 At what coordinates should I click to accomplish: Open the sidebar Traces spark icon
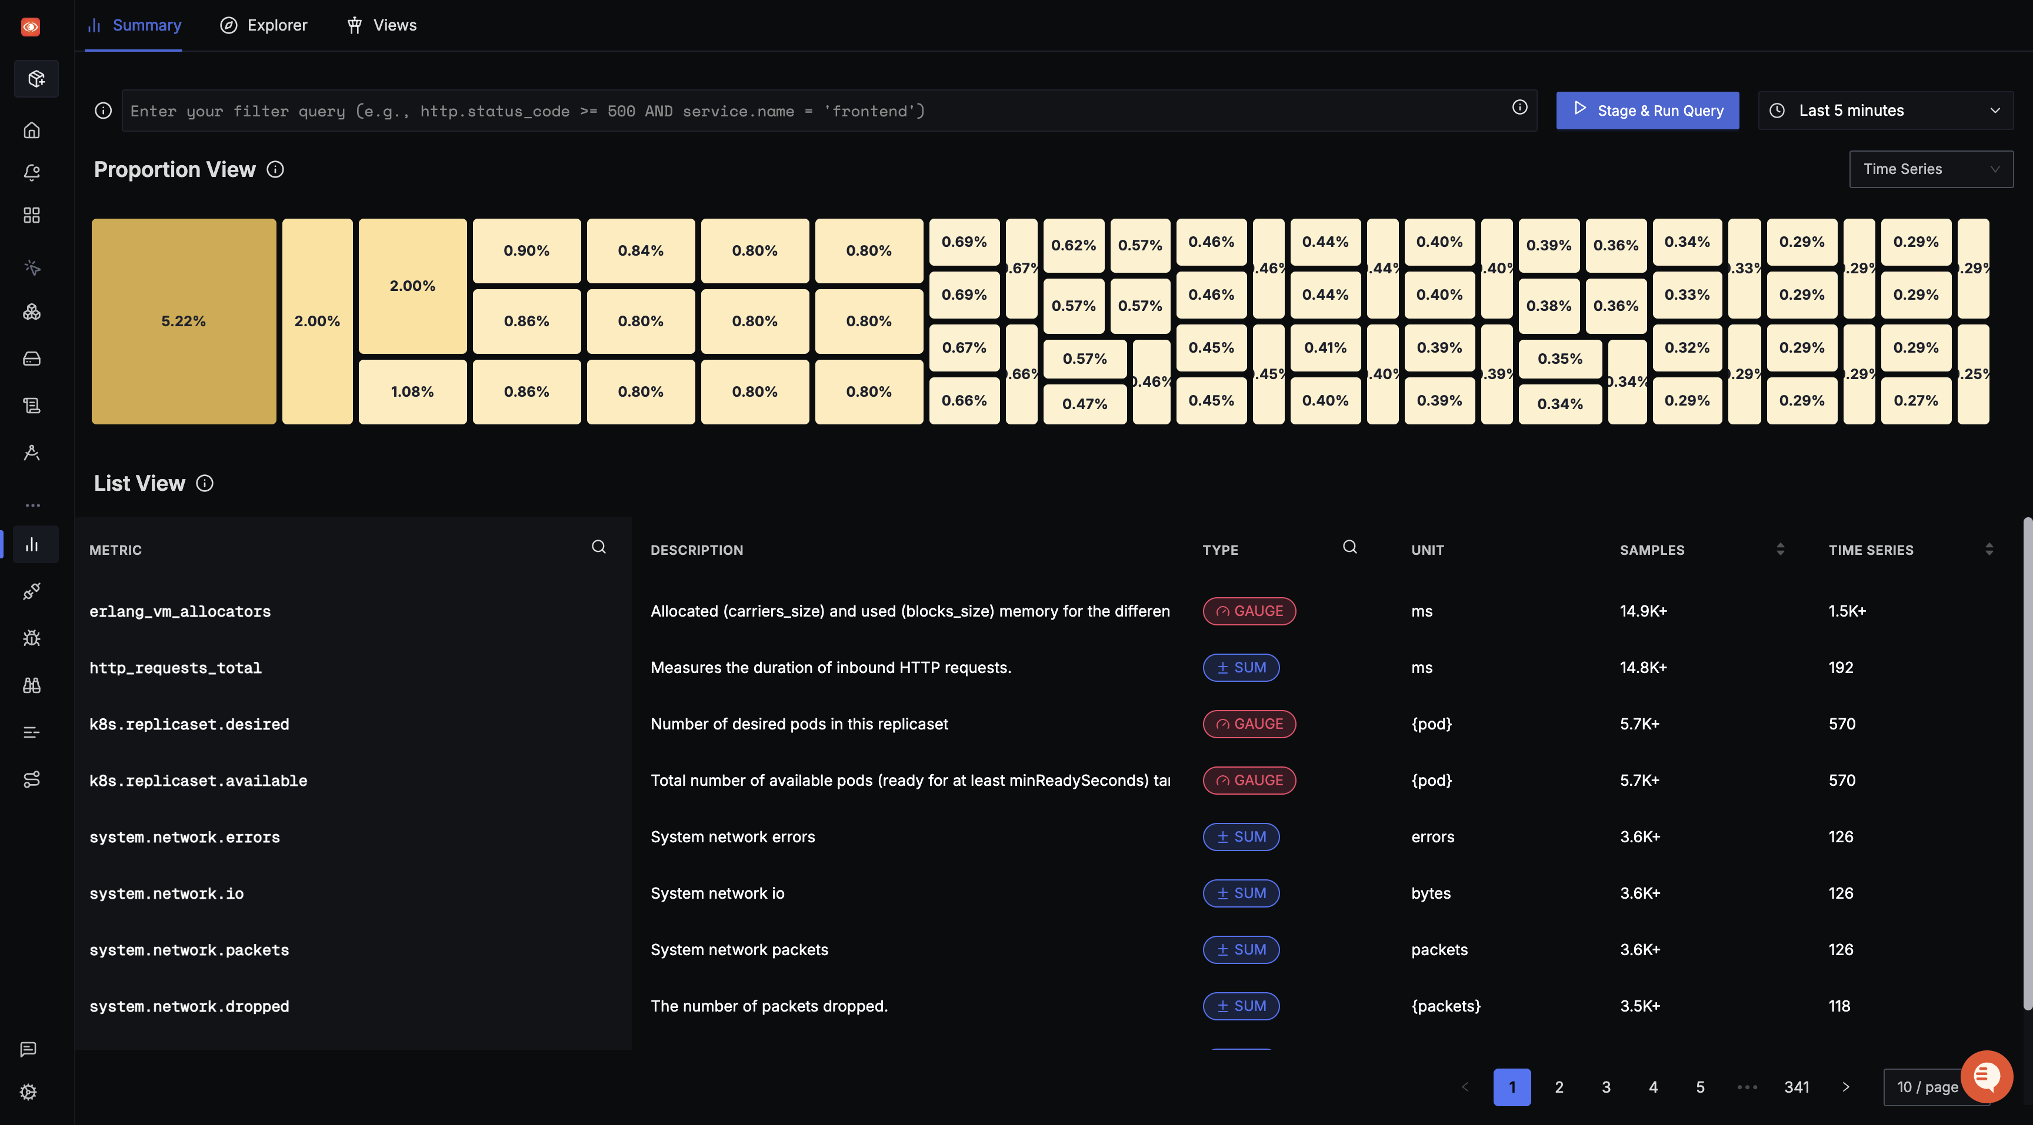point(32,267)
